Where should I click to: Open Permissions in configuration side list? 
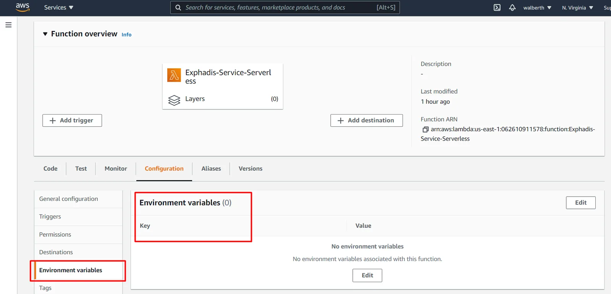[x=78, y=234]
